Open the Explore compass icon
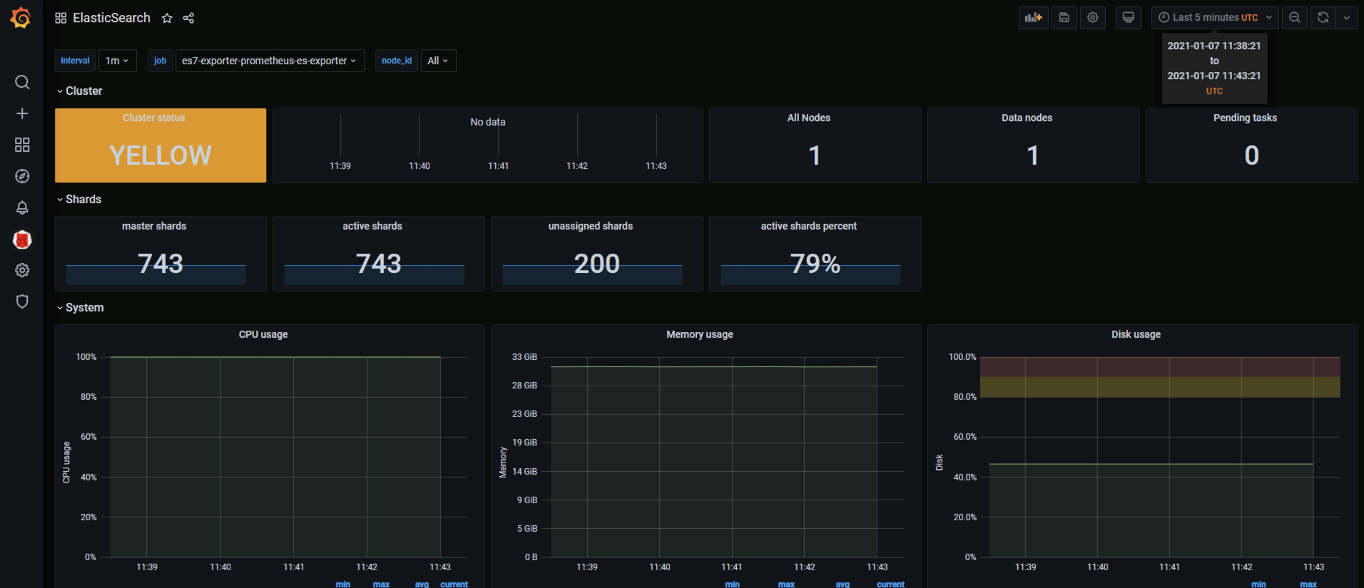Image resolution: width=1364 pixels, height=588 pixels. coord(22,176)
